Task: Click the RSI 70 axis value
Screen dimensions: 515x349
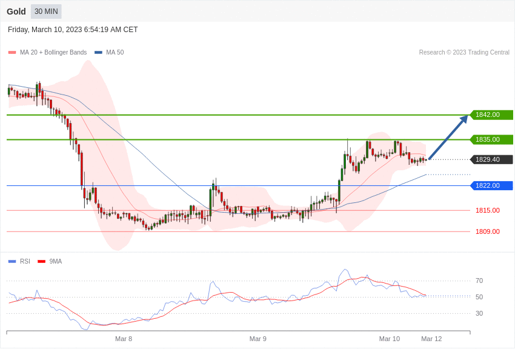Action: tap(479, 281)
